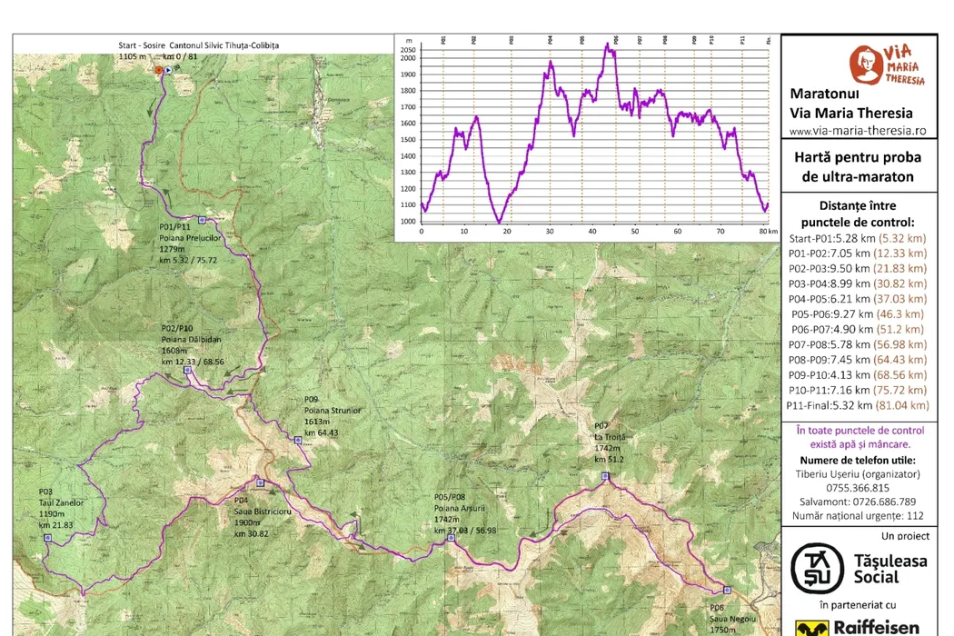This screenshot has width=954, height=636.
Task: Click the organizer phone number 0755.366.815
Action: 855,487
